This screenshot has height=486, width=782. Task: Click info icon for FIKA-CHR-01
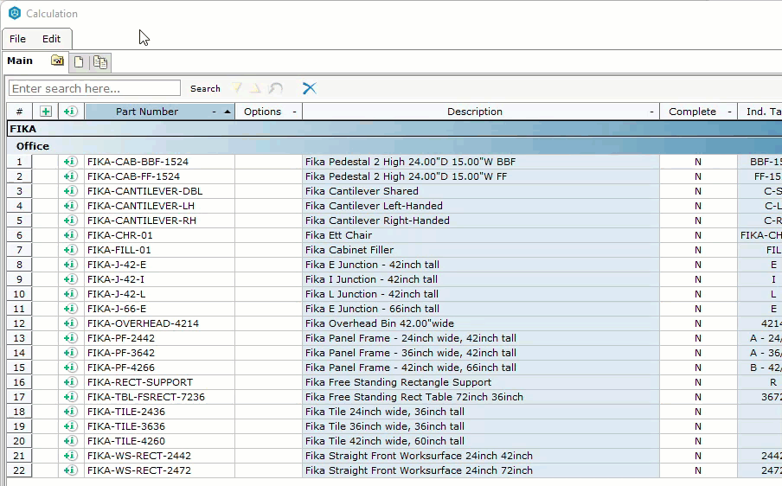[x=71, y=234]
